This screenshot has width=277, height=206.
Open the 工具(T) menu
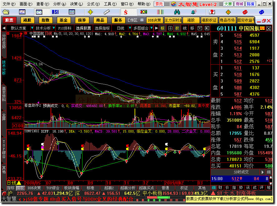(110, 4)
